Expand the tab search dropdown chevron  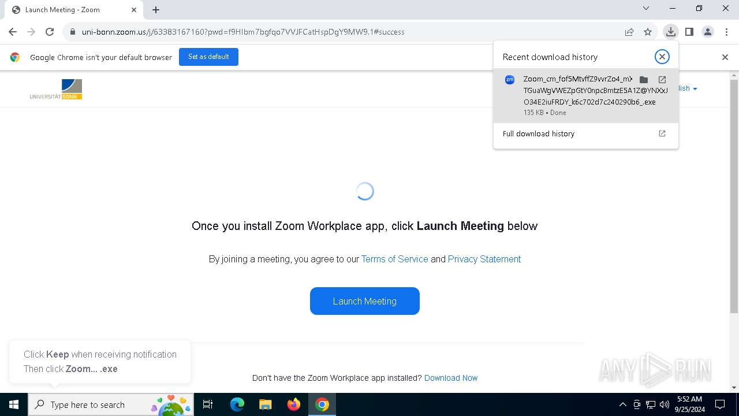(646, 8)
